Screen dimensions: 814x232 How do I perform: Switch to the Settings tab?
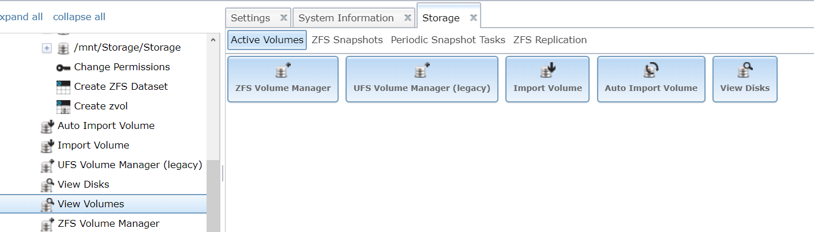click(250, 18)
